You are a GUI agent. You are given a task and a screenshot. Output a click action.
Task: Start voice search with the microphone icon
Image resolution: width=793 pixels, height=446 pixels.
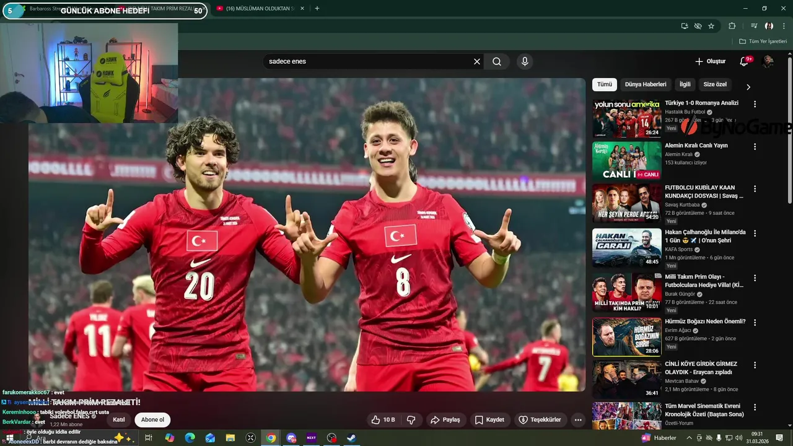(525, 61)
